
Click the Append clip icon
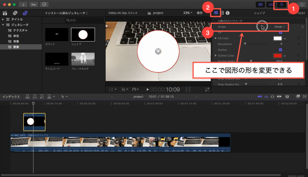tap(42, 97)
